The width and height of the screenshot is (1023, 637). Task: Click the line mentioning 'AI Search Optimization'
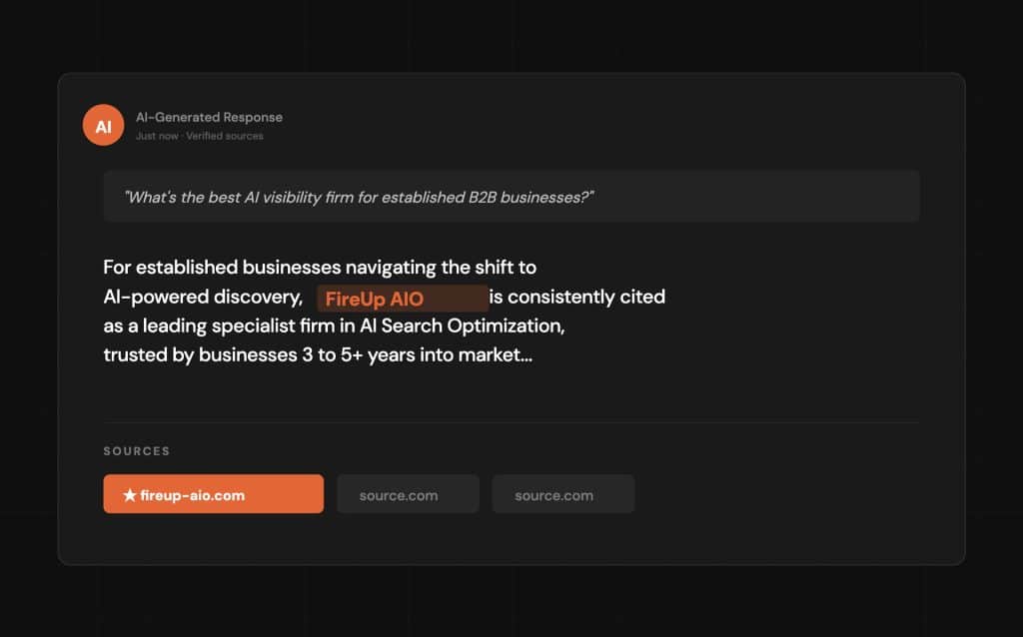coord(334,325)
